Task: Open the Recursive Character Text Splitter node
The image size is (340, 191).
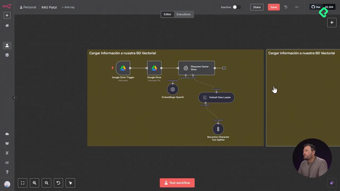Action: (x=218, y=129)
